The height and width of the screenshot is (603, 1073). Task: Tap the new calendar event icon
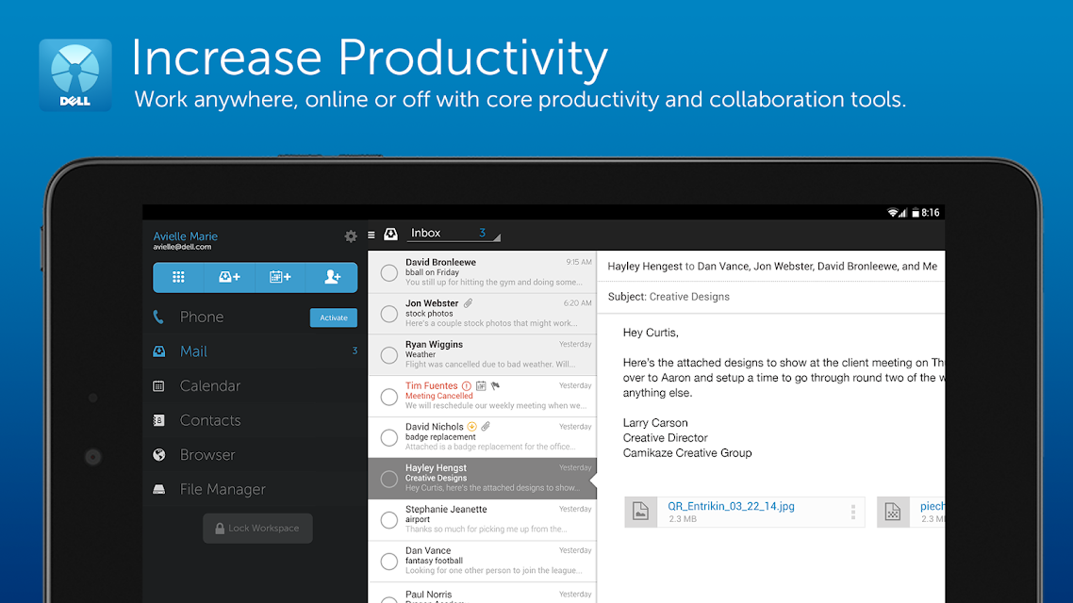point(280,277)
